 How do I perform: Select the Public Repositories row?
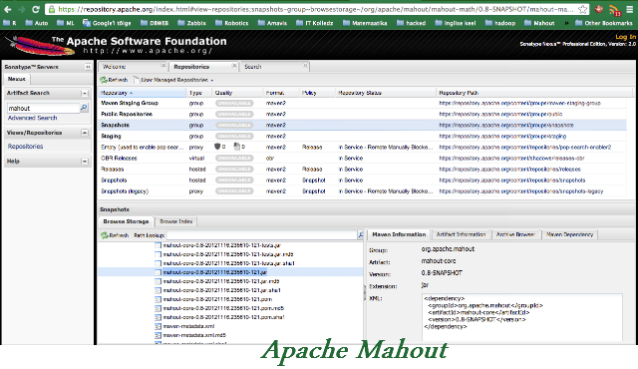(362, 115)
